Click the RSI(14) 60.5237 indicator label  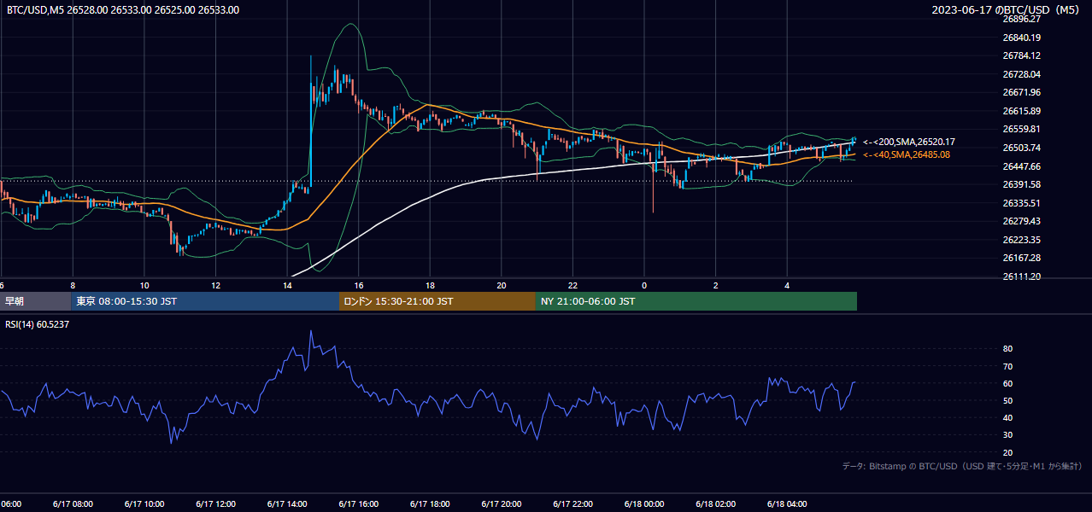[x=38, y=324]
